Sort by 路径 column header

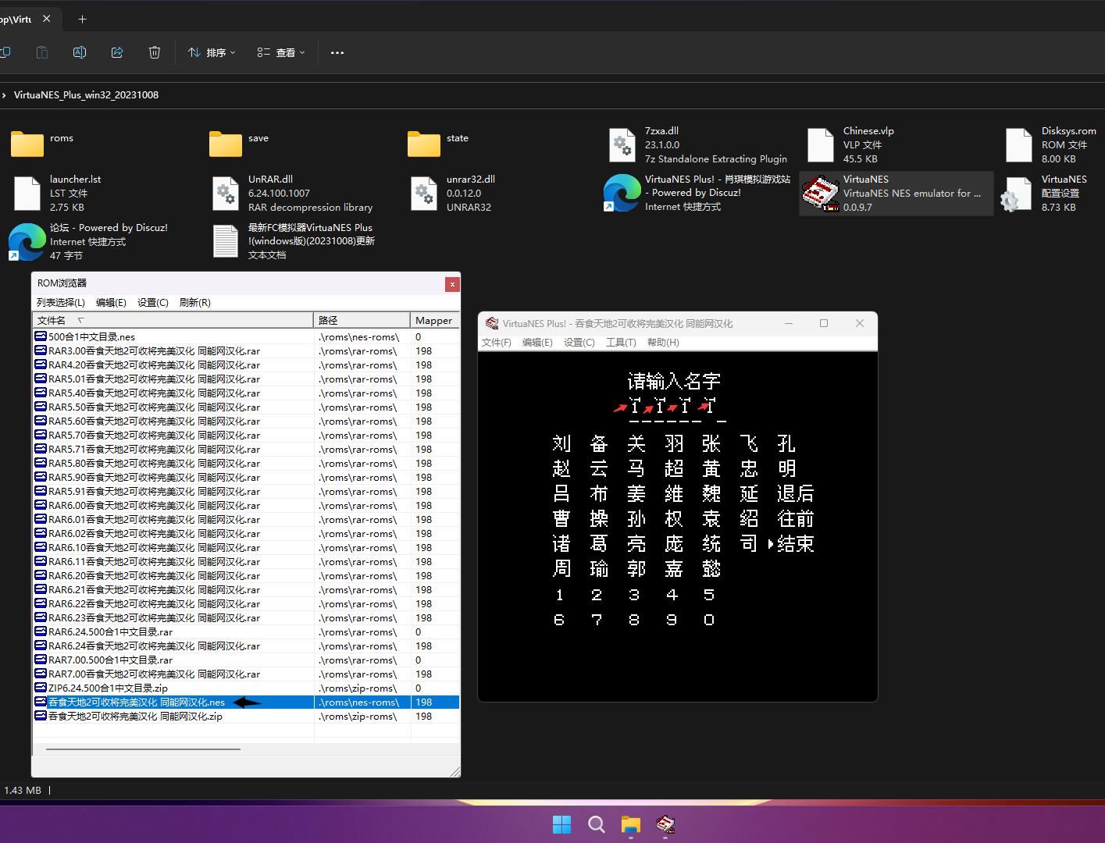tap(362, 320)
